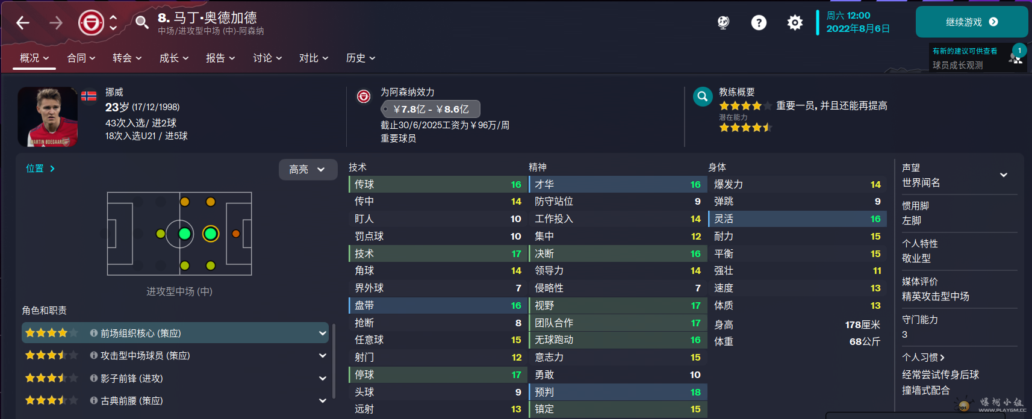Click the football head icon in header
The width and height of the screenshot is (1032, 419).
[723, 23]
